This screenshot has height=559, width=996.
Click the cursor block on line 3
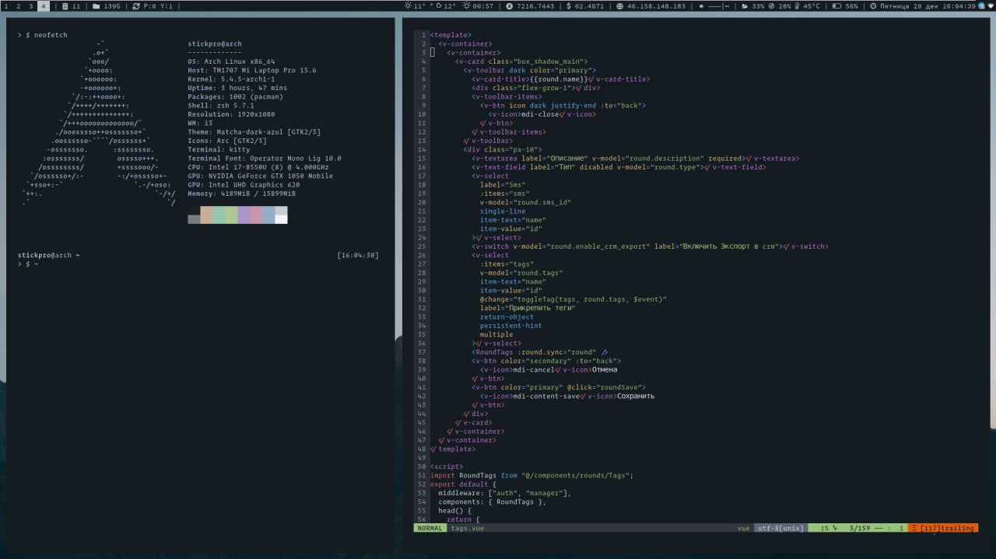click(x=433, y=53)
